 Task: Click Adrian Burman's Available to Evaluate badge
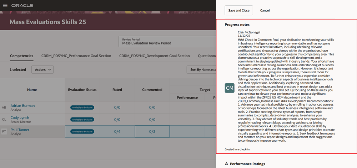tap(82, 107)
